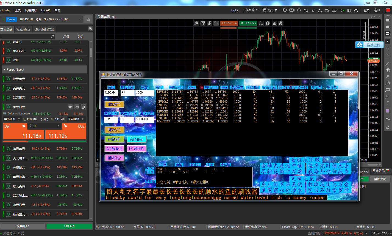Select the cursor pointer tool
This screenshot has width=392, height=236.
click(x=388, y=42)
